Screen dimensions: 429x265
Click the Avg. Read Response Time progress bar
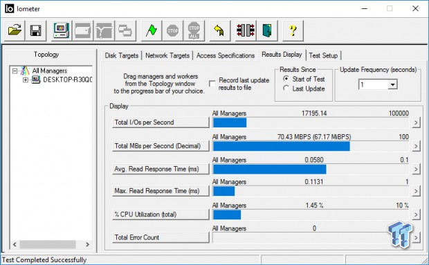pos(311,170)
